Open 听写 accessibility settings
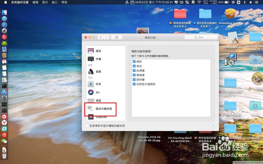Screen dimensions: 263x164 click(x=98, y=84)
